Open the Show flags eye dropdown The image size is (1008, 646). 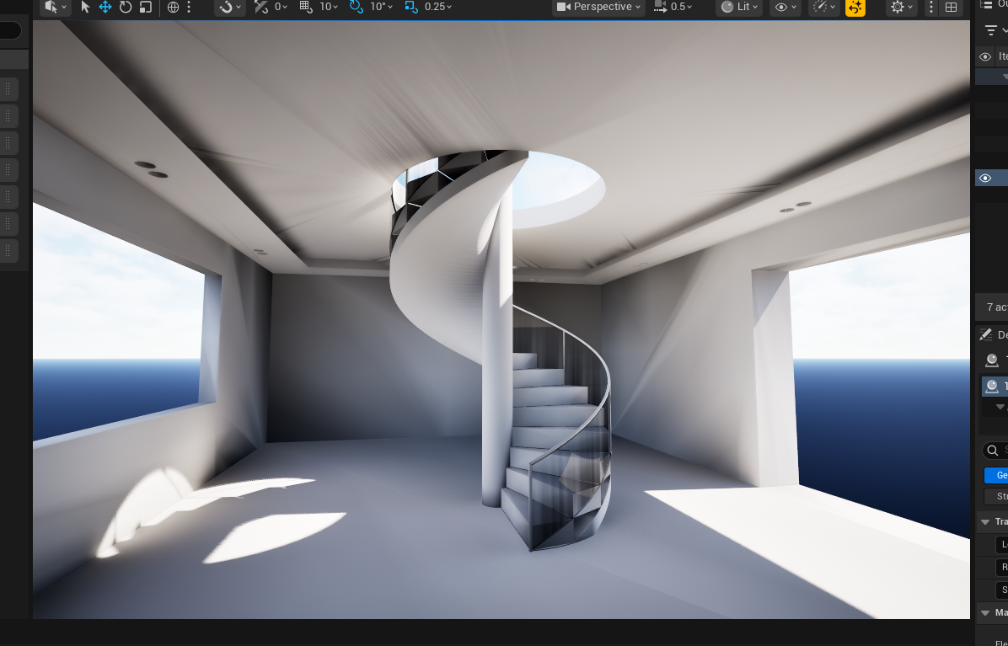click(x=785, y=7)
